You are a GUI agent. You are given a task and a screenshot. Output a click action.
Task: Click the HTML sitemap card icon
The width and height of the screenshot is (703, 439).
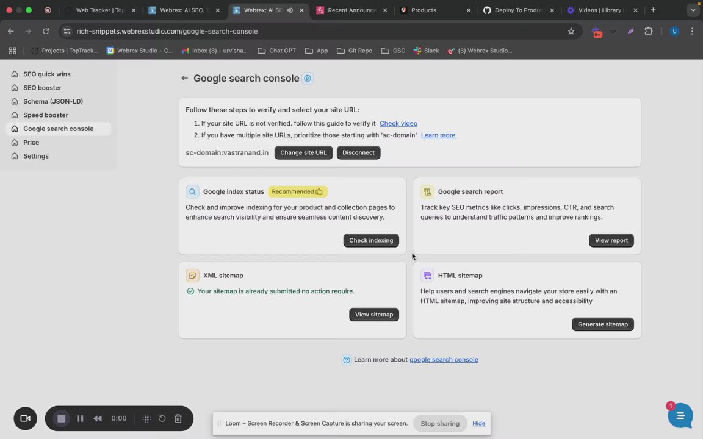pyautogui.click(x=427, y=276)
